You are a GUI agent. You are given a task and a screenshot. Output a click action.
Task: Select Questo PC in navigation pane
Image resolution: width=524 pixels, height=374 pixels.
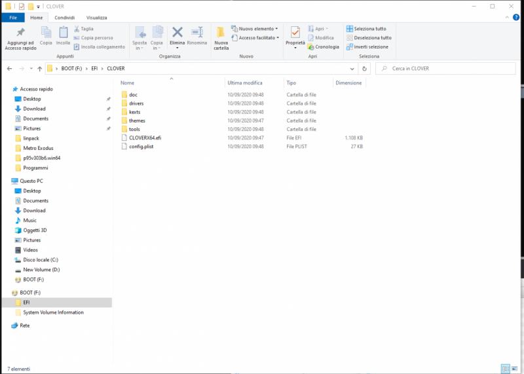coord(31,181)
